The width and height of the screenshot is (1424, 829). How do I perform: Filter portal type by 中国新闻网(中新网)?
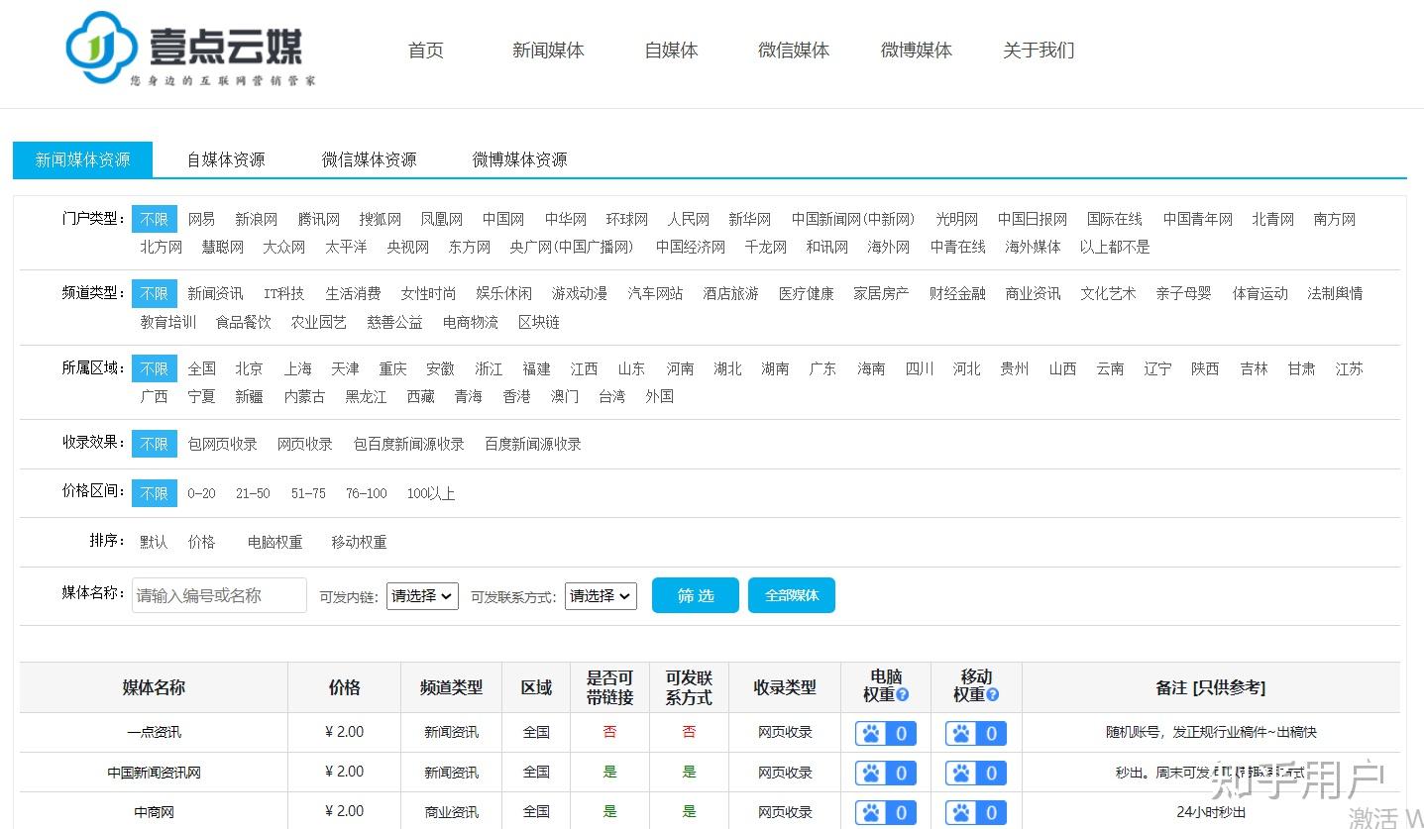click(853, 219)
